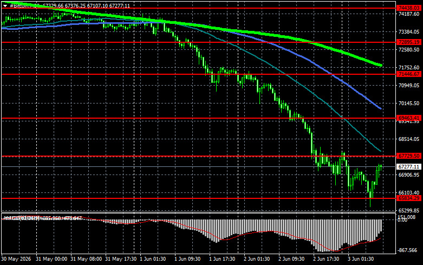Click the 1 Jun 01:30 time label
423x265 pixels.
pyautogui.click(x=153, y=259)
